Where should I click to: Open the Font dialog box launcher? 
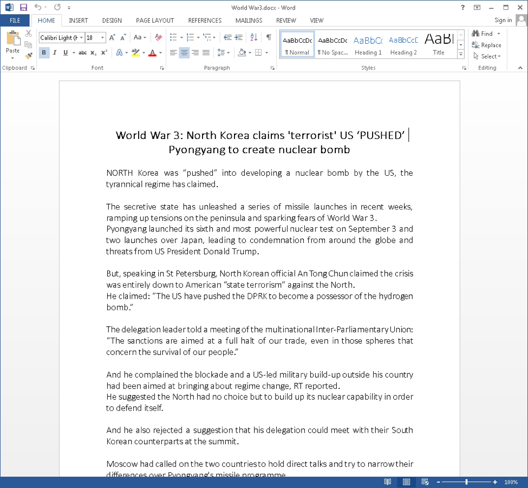click(x=162, y=68)
